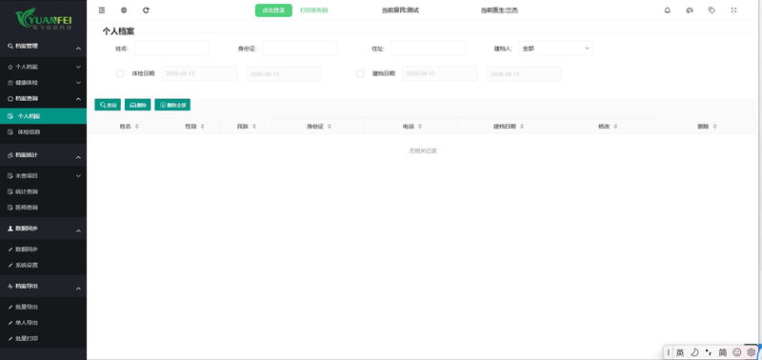Open the 单人导出 menu item
The image size is (762, 360).
43,323
